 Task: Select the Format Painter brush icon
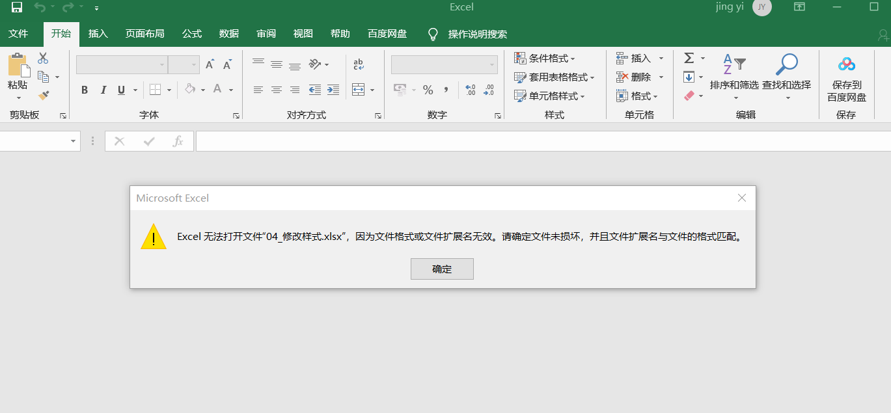(44, 96)
